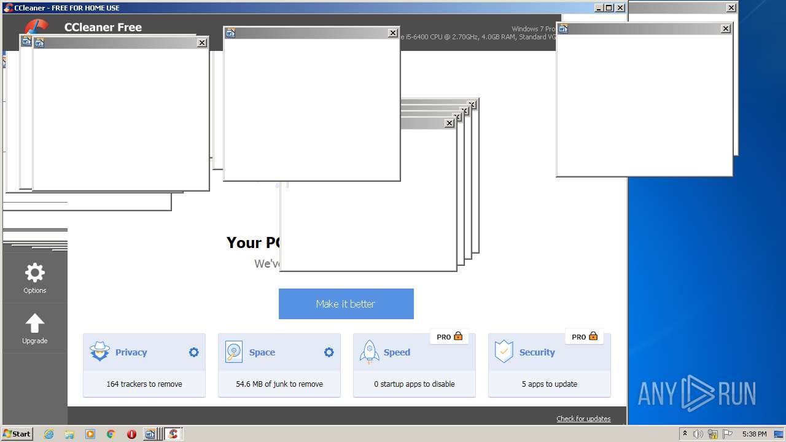This screenshot has width=786, height=442.
Task: Click the taskbar clock showing 5:38 PM
Action: click(754, 434)
